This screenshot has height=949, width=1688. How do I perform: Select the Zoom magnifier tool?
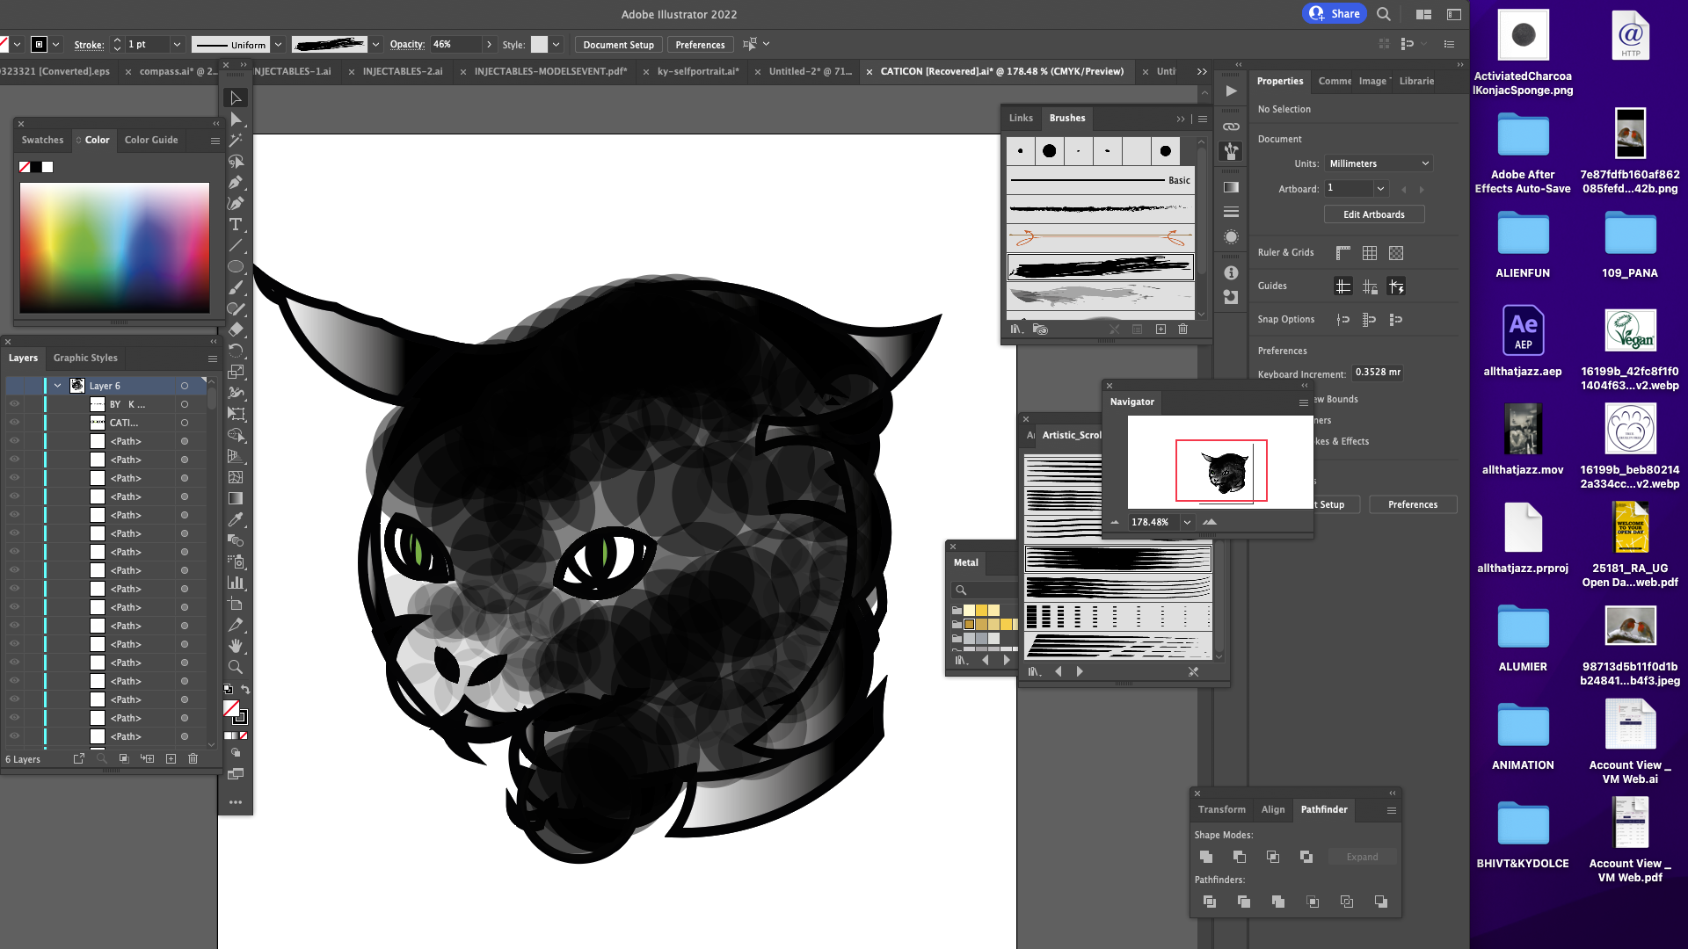236,667
